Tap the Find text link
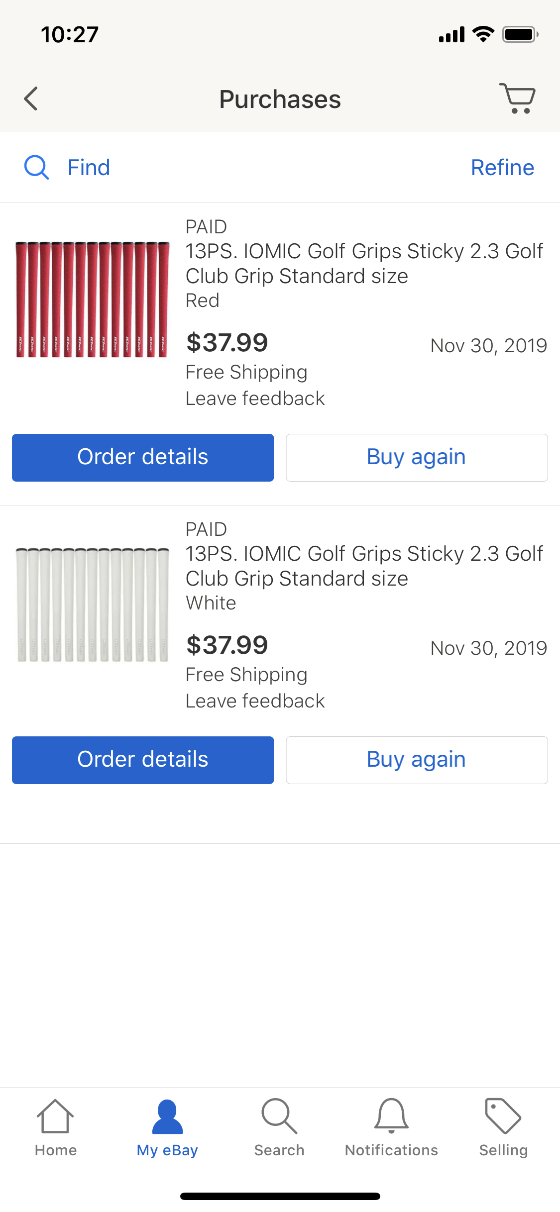Image resolution: width=560 pixels, height=1212 pixels. coord(89,168)
